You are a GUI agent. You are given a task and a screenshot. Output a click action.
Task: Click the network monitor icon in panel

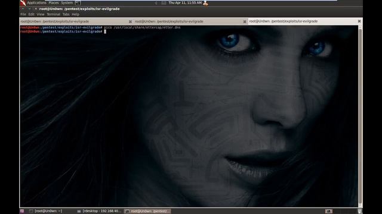pyautogui.click(x=164, y=3)
